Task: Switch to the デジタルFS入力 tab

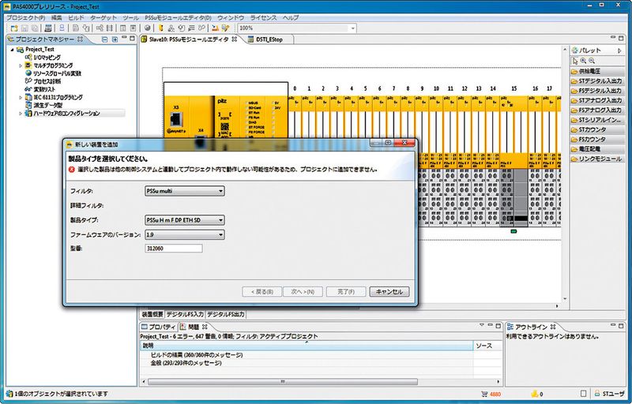Action: 185,314
